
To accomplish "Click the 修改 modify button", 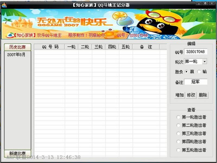I will (191, 95).
